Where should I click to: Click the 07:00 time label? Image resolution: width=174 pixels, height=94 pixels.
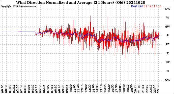click(48, 89)
